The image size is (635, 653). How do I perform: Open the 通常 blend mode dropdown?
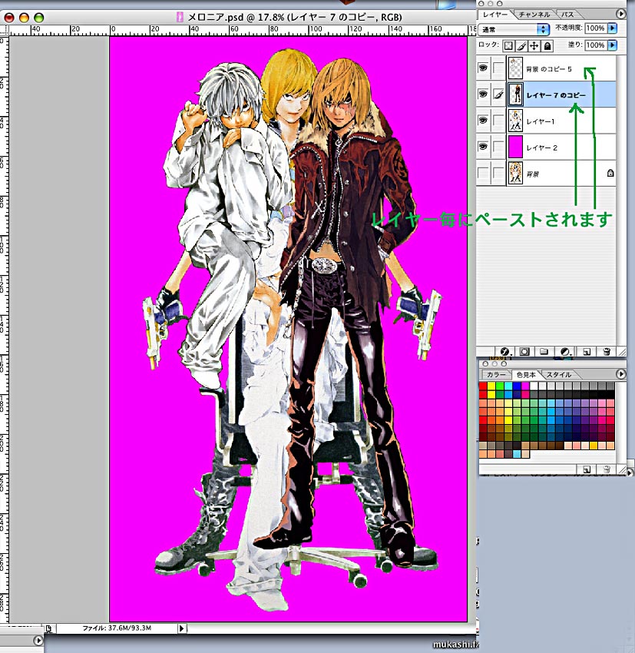tap(514, 29)
